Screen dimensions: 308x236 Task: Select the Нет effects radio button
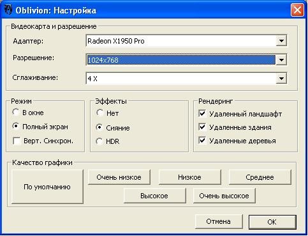[x=99, y=113]
